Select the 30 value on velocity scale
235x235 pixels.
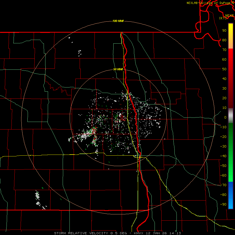click(x=224, y=89)
